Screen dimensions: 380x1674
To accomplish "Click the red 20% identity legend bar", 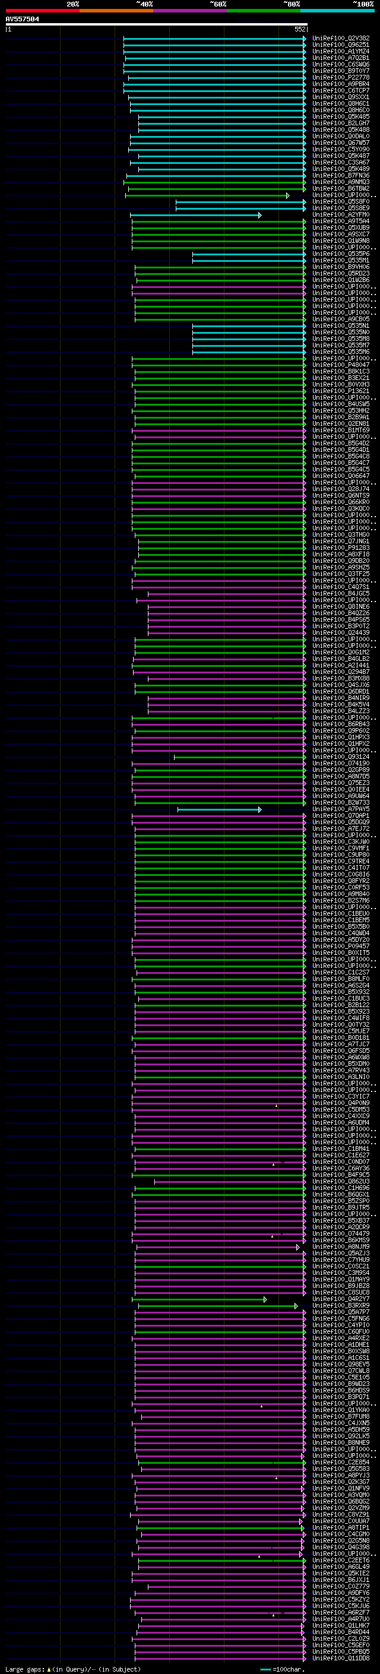I will (x=42, y=11).
